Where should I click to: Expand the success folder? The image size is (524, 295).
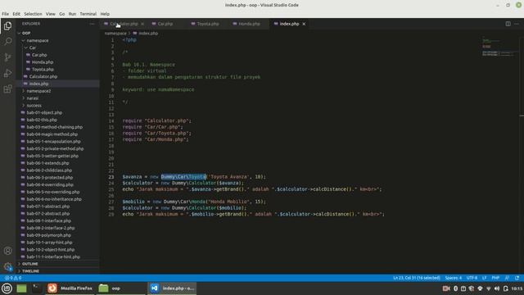point(57,106)
